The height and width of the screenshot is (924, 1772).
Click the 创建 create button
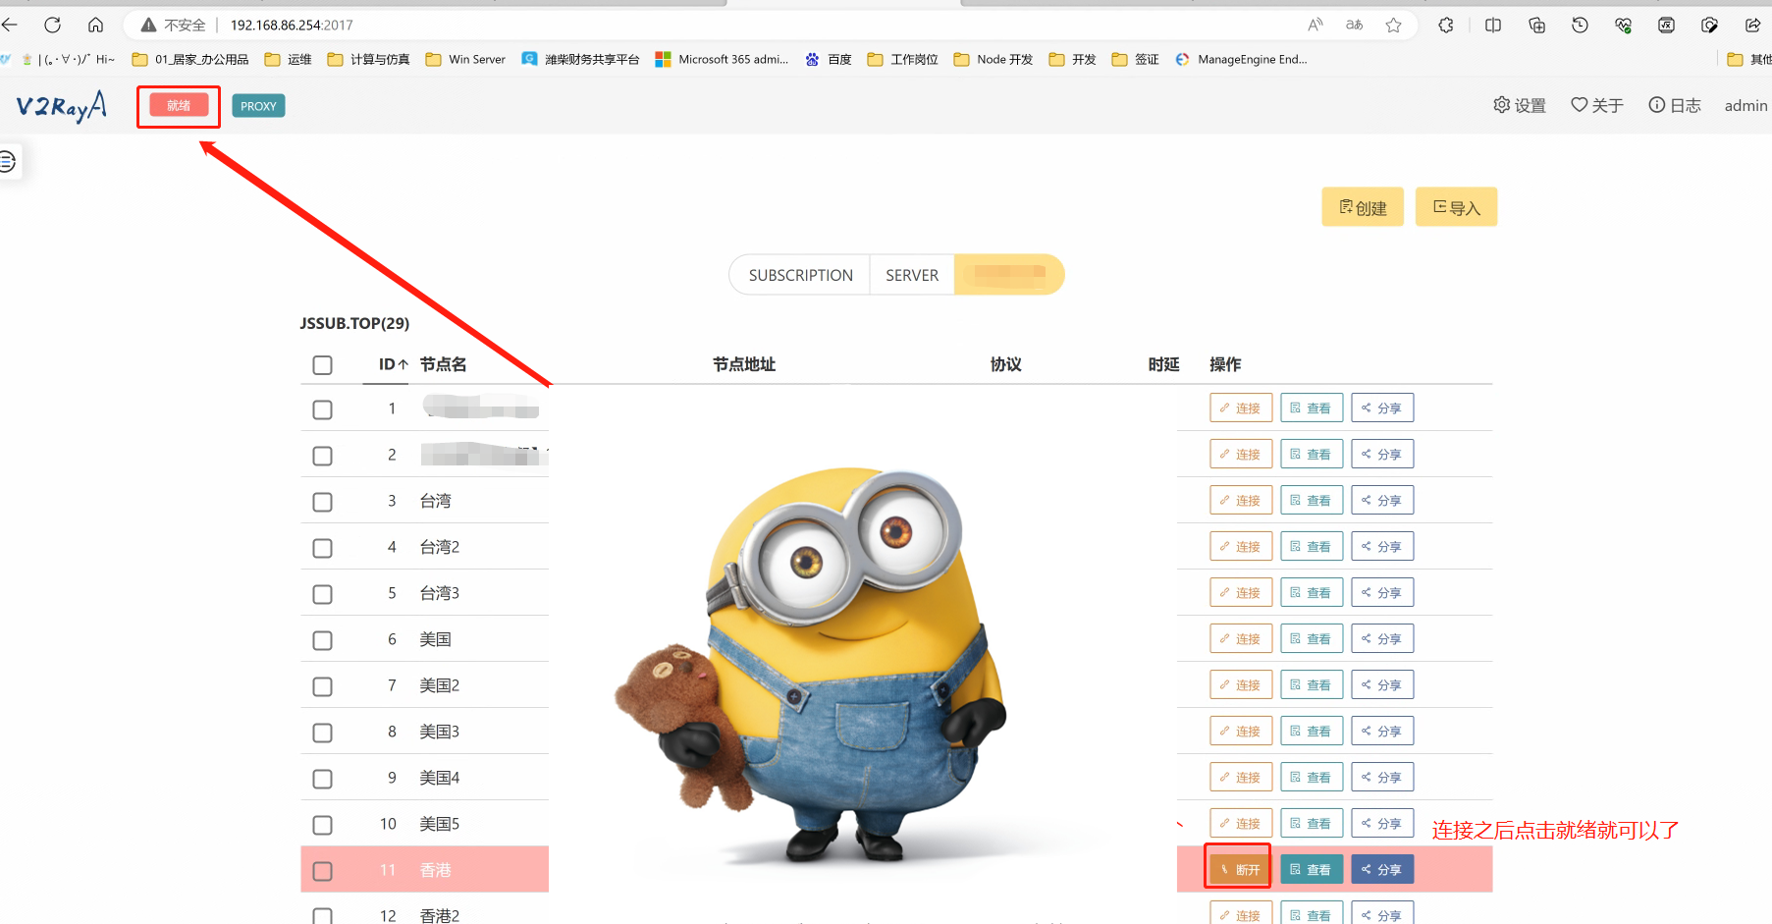(x=1363, y=207)
